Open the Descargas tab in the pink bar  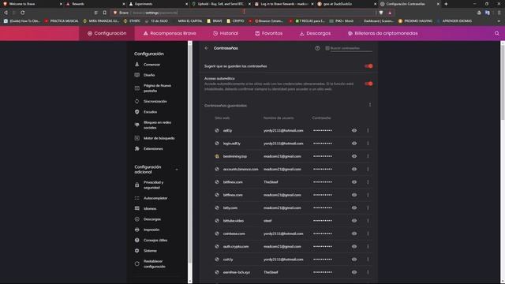(x=315, y=33)
